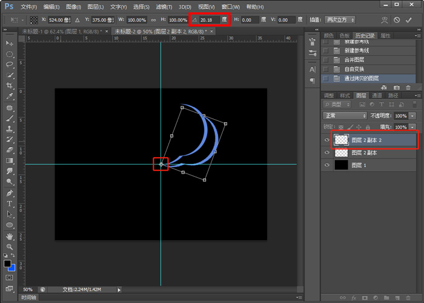The image size is (424, 303).
Task: Hide the 图层 2 副本 2 layer
Action: point(327,140)
